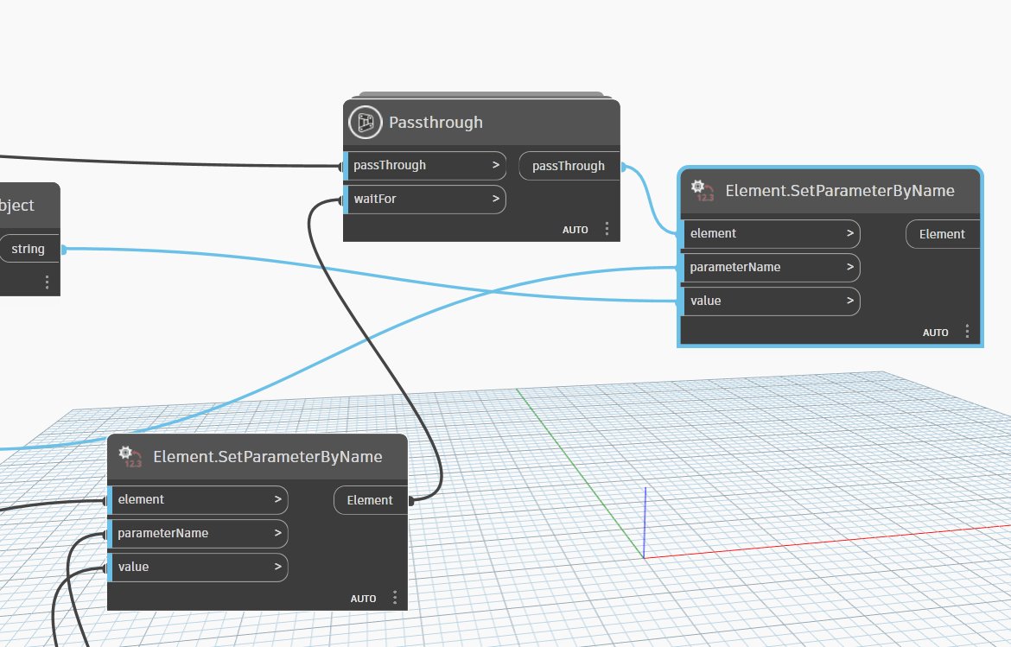The image size is (1011, 647).
Task: Expand the parameterName port chevron on the lower node
Action: pos(278,533)
